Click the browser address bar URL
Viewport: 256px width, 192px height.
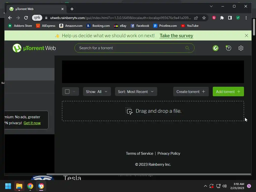[120, 18]
